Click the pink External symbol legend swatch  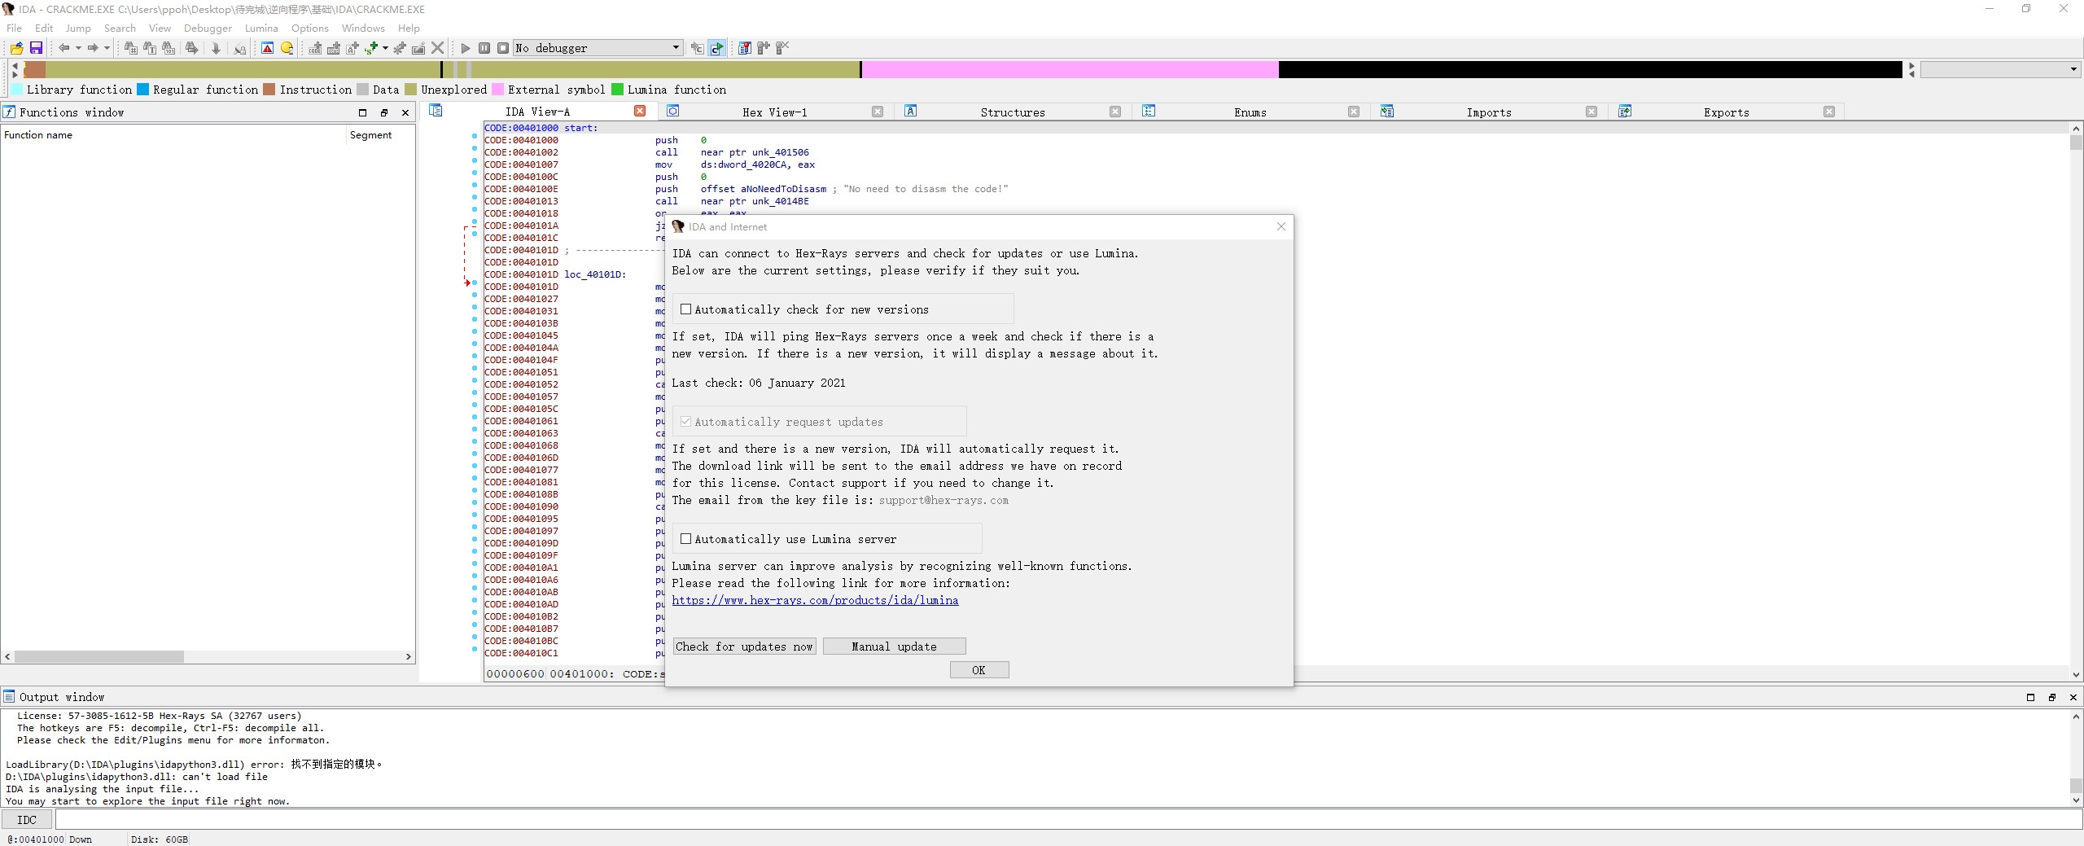[x=498, y=90]
